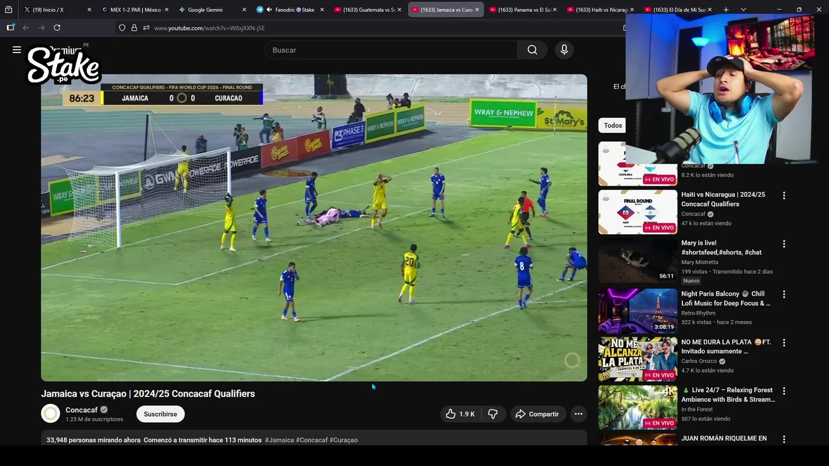829x466 pixels.
Task: Close the Google Gemini tab
Action: [244, 10]
